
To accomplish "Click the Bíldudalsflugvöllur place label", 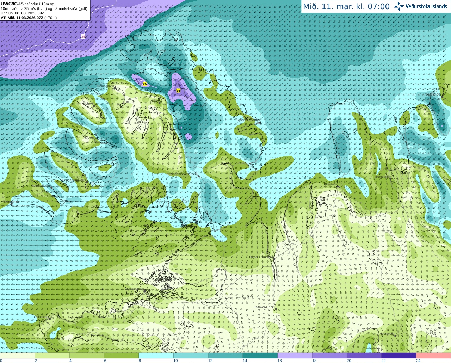I will [73, 180].
